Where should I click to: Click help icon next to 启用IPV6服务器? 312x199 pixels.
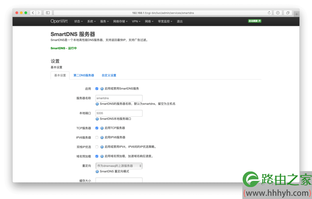pos(102,137)
